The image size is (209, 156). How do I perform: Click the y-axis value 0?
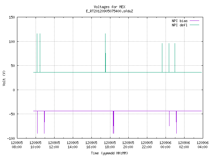(x=14, y=90)
